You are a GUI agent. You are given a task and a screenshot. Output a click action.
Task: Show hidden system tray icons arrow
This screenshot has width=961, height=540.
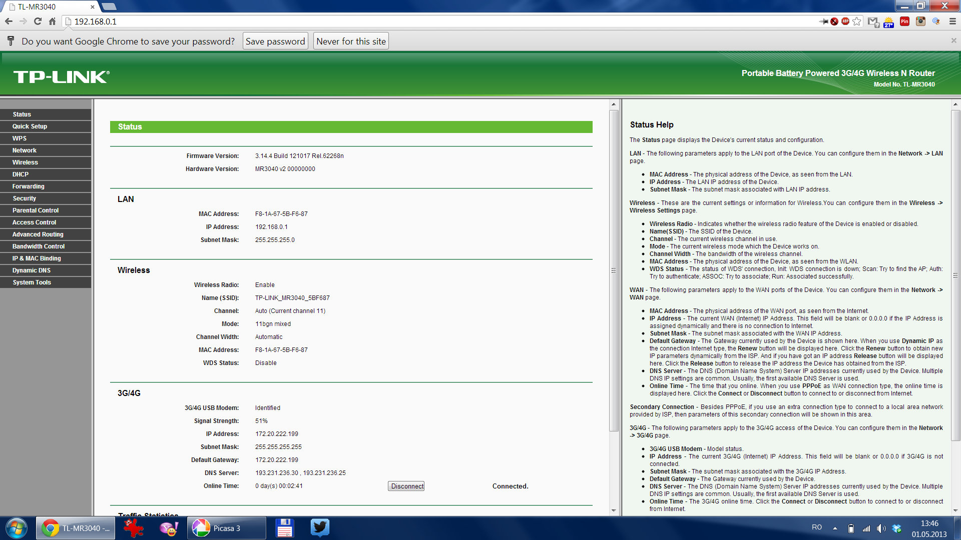pyautogui.click(x=835, y=528)
